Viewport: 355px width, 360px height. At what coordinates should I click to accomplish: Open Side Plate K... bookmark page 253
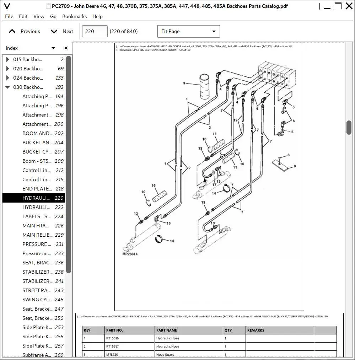click(33, 327)
